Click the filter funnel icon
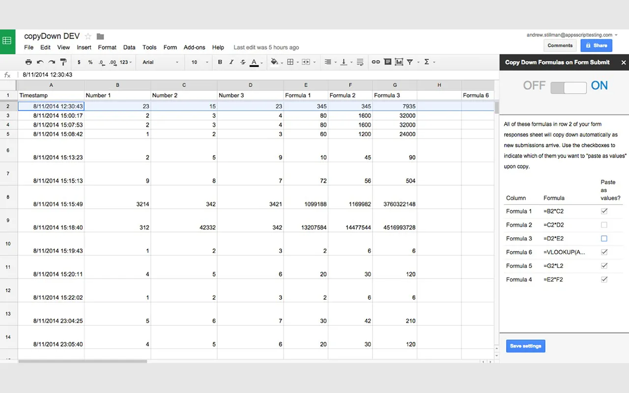The image size is (629, 393). click(x=410, y=62)
